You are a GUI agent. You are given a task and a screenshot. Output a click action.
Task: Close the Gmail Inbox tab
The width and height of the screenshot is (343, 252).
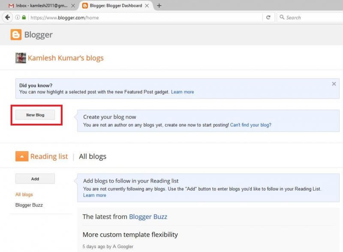coord(73,6)
